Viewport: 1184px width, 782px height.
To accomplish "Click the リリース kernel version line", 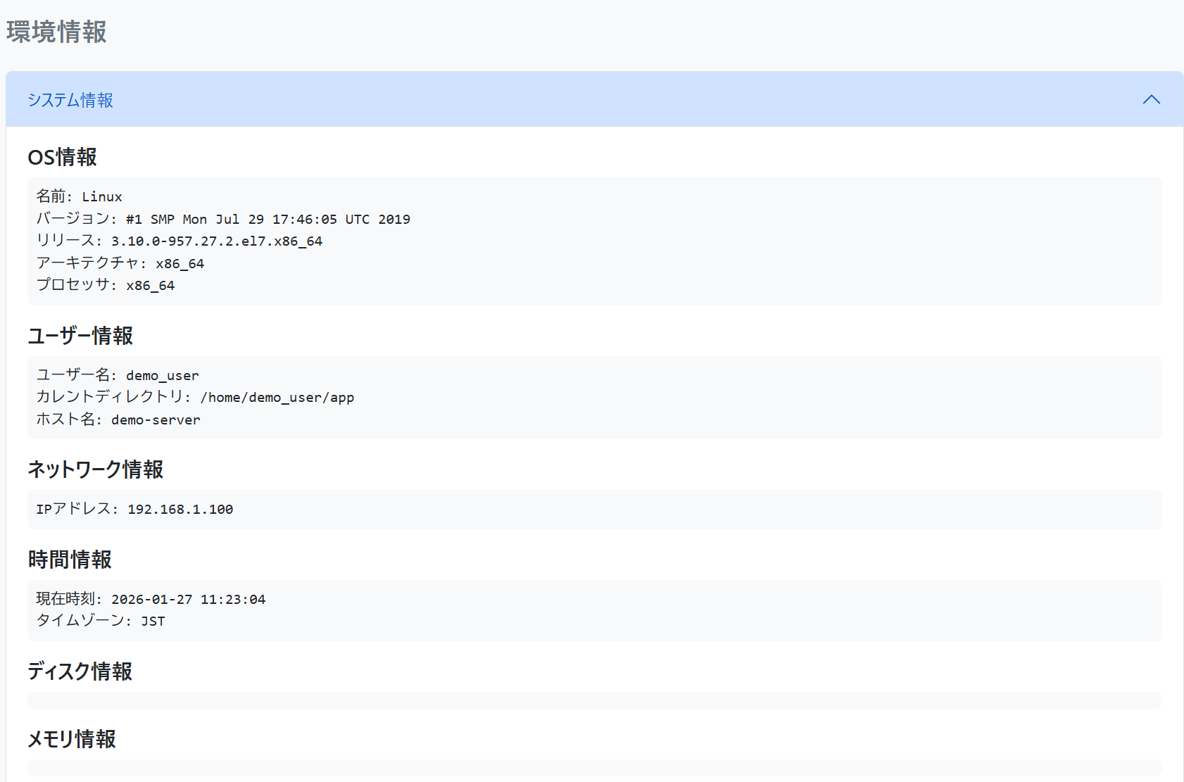I will (x=180, y=241).
